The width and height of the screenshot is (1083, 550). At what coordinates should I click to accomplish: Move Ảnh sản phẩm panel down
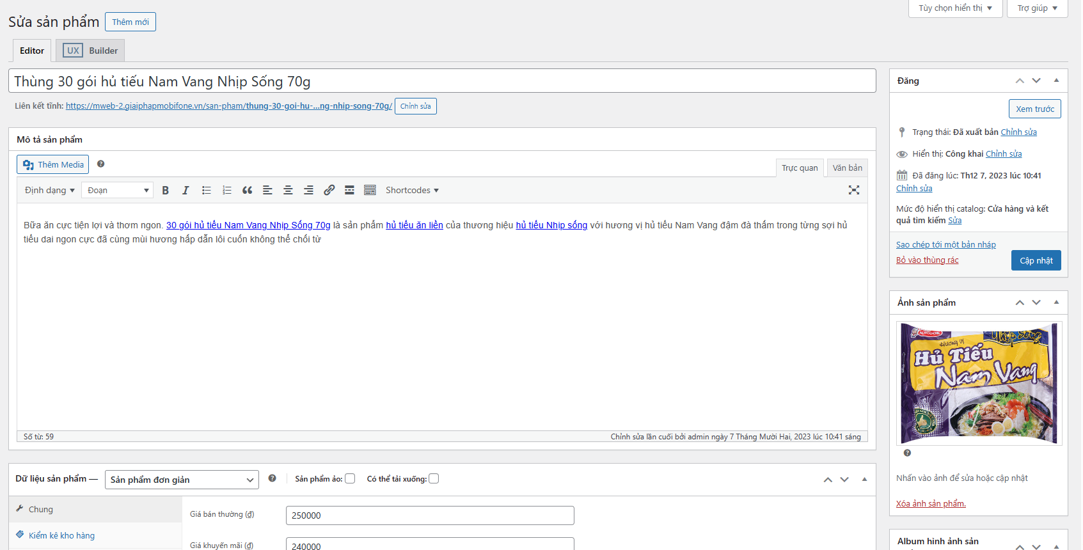coord(1036,302)
